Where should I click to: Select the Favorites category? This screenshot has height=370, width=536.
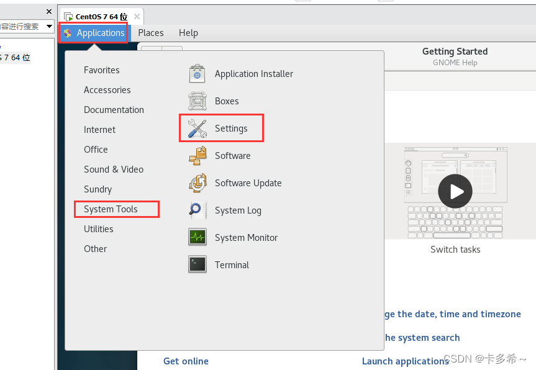(x=101, y=70)
